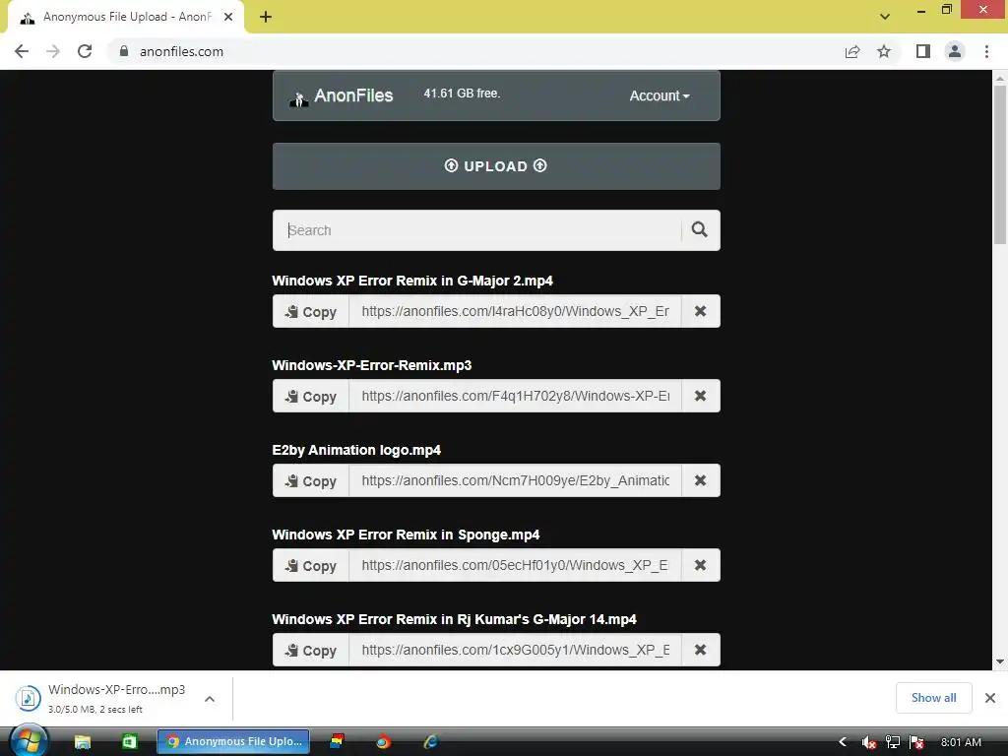Copy link for G-Major 2.mp4
This screenshot has height=756, width=1008.
(x=310, y=311)
